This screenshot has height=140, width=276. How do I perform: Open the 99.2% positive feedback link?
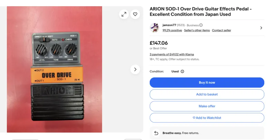coord(172,30)
